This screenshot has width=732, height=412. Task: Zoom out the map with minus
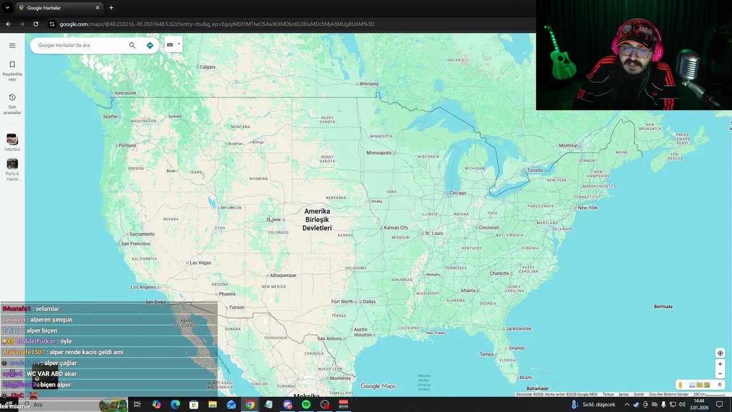coord(720,374)
